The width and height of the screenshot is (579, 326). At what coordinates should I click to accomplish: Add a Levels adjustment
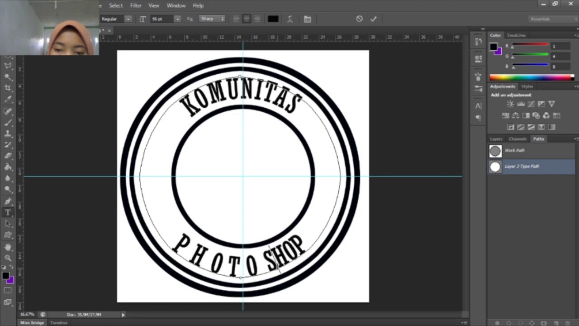[521, 104]
